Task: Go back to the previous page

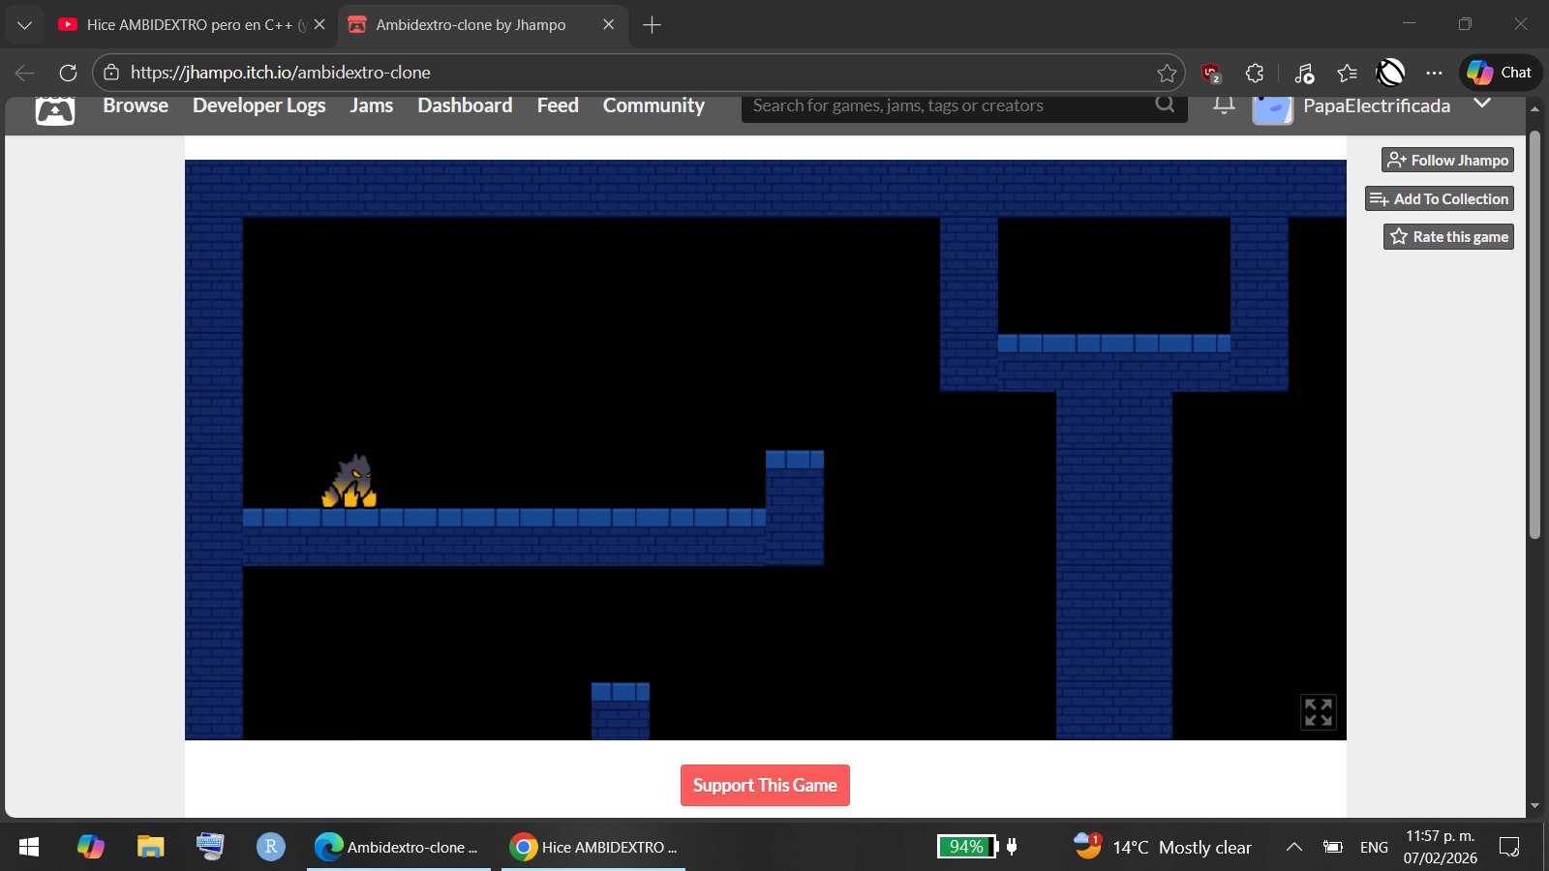Action: [25, 73]
